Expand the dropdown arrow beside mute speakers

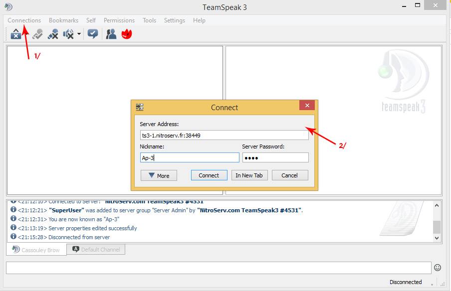(x=79, y=34)
